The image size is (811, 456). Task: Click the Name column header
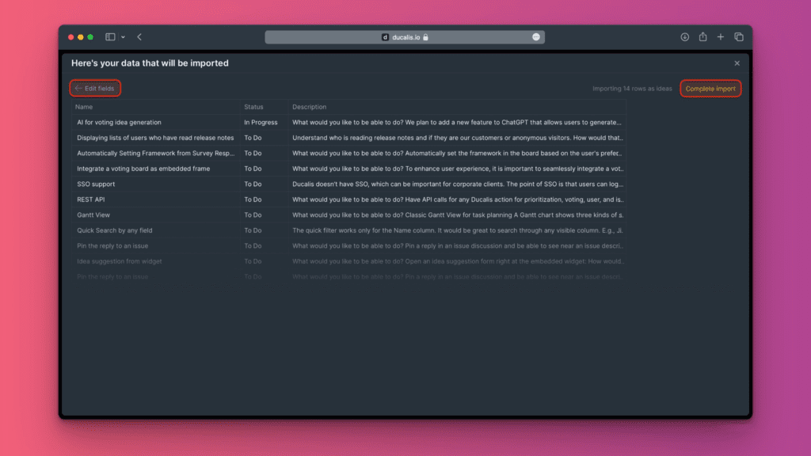(84, 107)
